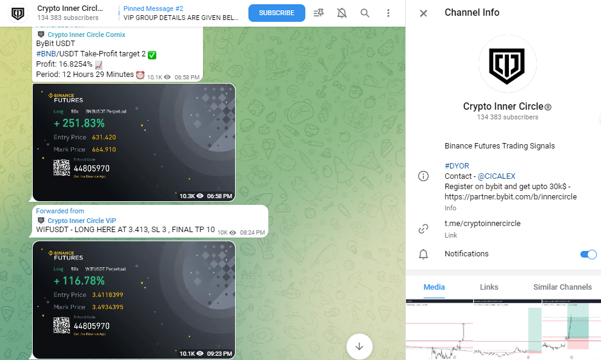Open message filter options next to Subscribe
This screenshot has width=601, height=360.
coord(319,12)
